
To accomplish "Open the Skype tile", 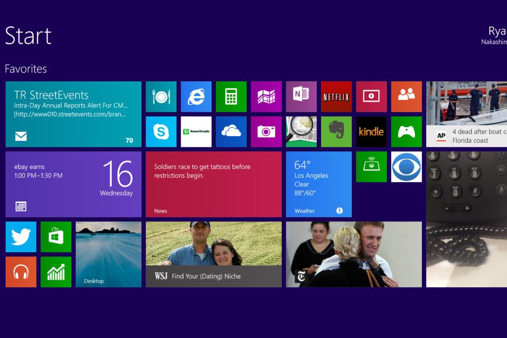I will [161, 132].
